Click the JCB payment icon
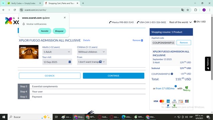Screen dimensions: 213x120 187,101
